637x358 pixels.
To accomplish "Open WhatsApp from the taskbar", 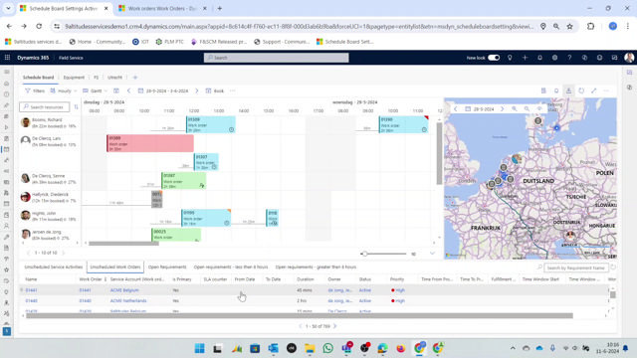I will click(x=327, y=348).
